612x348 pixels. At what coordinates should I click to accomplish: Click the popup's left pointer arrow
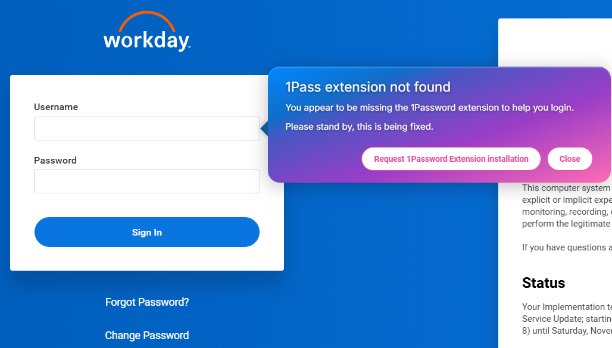(x=264, y=128)
